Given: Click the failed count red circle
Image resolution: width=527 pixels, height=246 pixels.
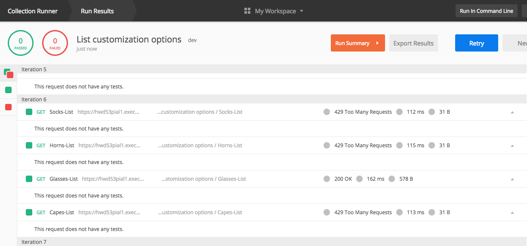Looking at the screenshot, I should coord(55,43).
